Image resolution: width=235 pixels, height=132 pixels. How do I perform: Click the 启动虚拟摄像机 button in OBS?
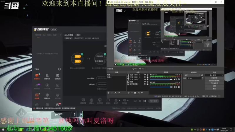coord(214,80)
